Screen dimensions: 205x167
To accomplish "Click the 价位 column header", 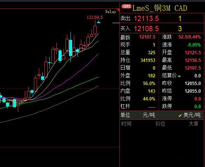I will [x=160, y=124].
